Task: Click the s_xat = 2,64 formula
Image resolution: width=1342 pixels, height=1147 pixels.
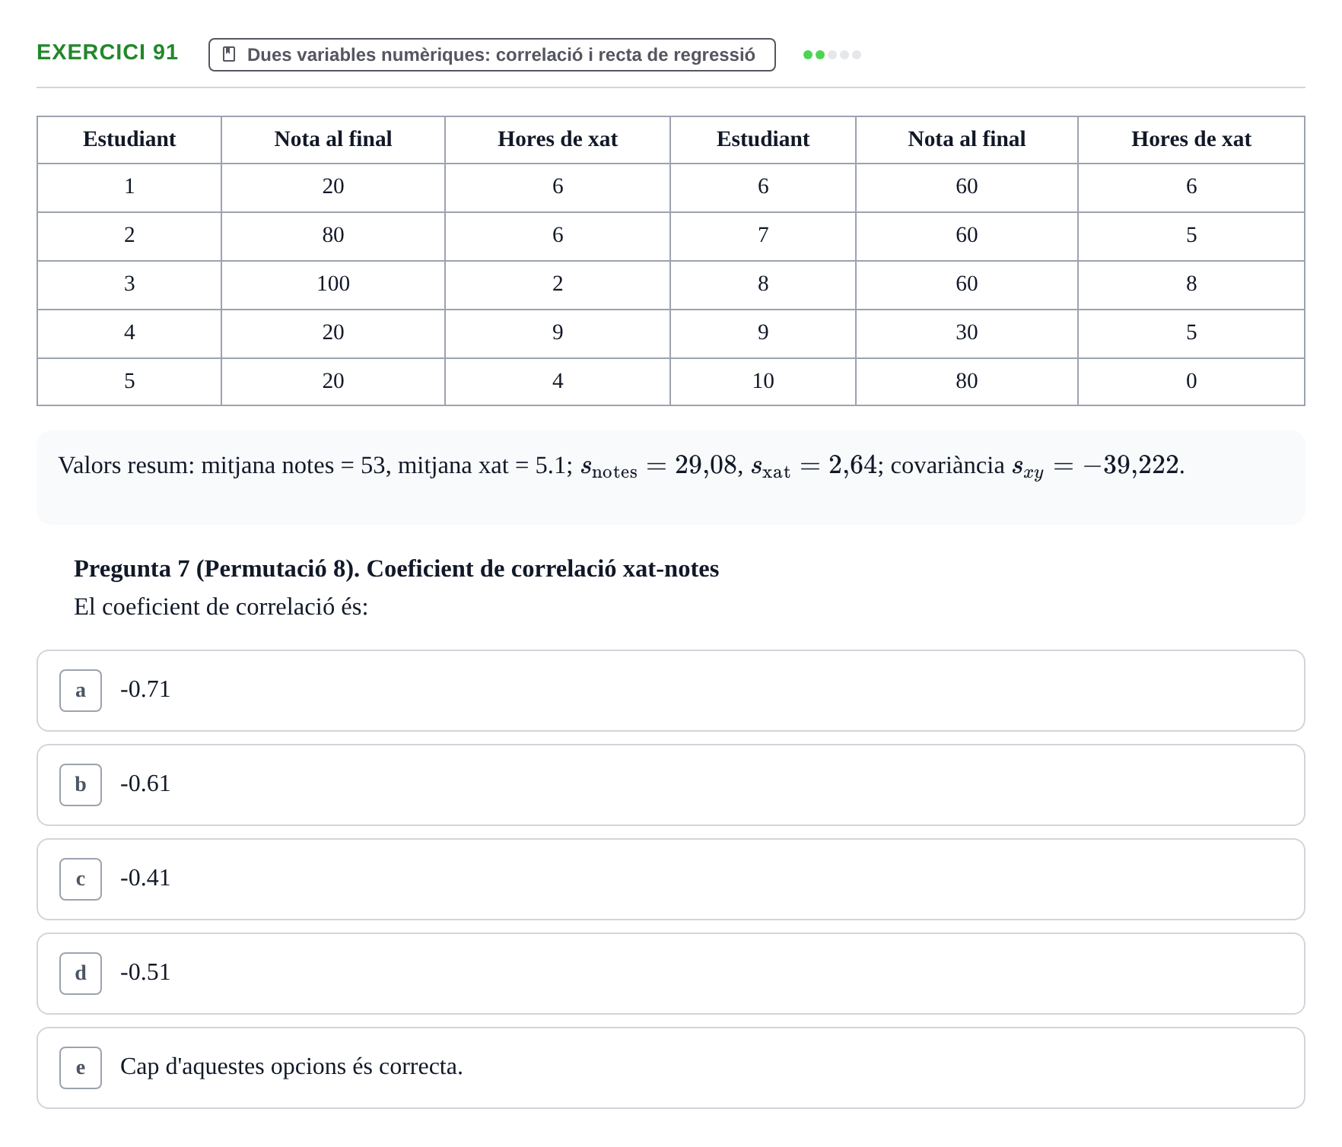Action: [814, 465]
